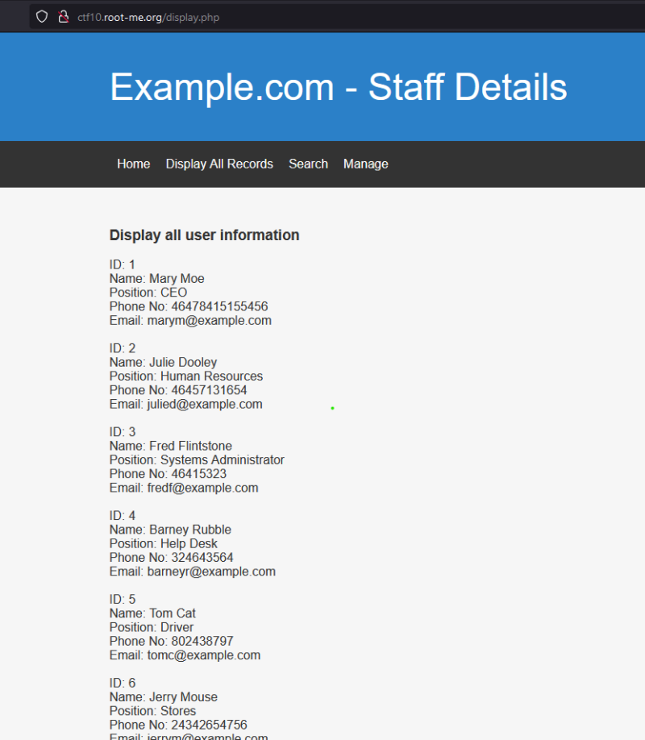Click the name Fred Flintstone

click(190, 446)
